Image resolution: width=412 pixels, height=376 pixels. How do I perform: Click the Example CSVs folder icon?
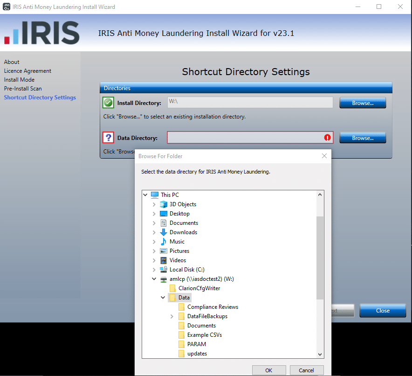pyautogui.click(x=181, y=335)
